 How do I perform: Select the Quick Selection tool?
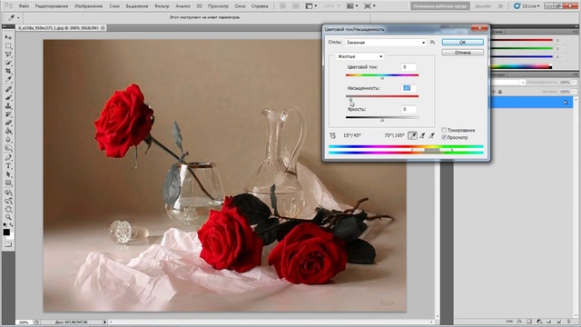[8, 63]
